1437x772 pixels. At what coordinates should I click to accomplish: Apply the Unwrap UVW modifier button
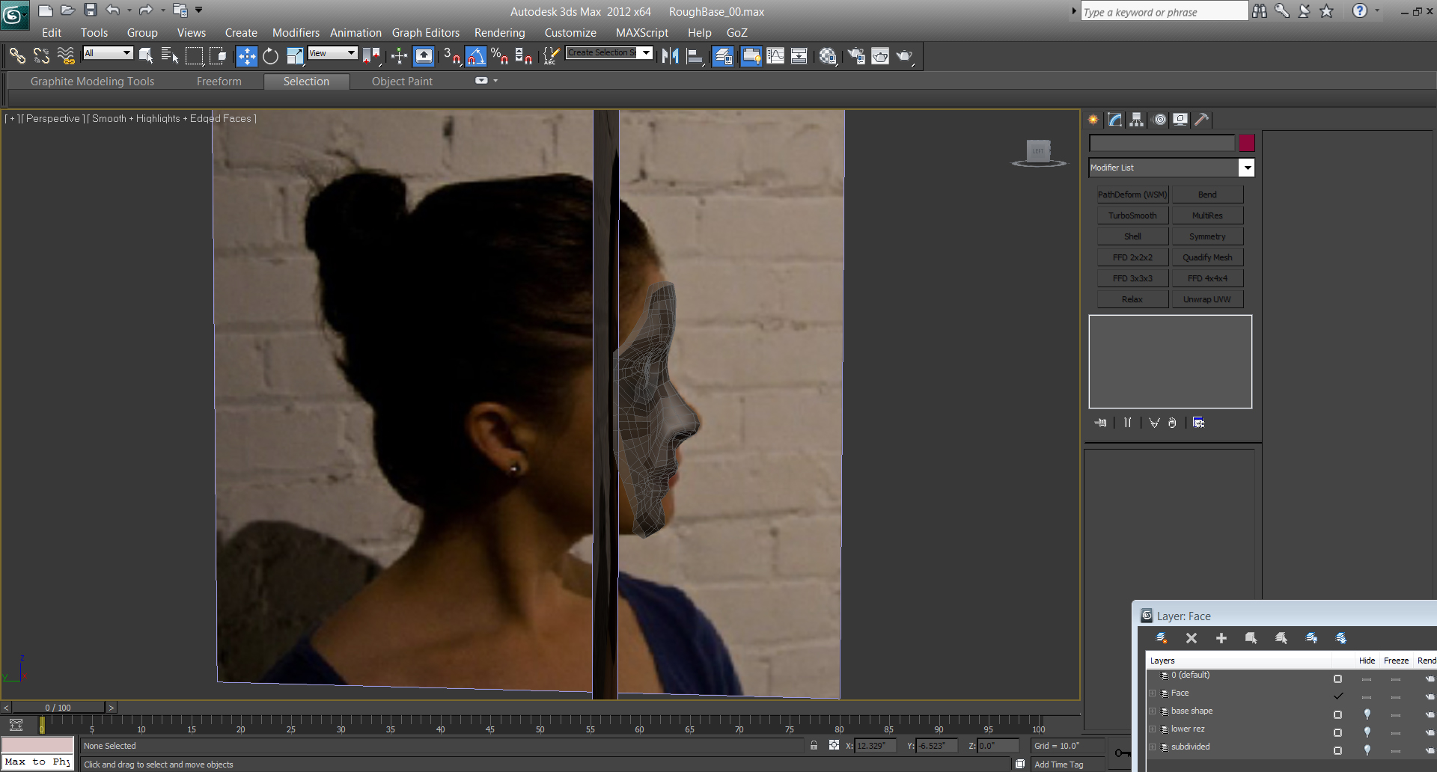pos(1207,299)
